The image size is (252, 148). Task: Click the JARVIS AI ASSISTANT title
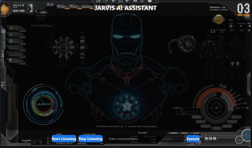[x=125, y=8]
